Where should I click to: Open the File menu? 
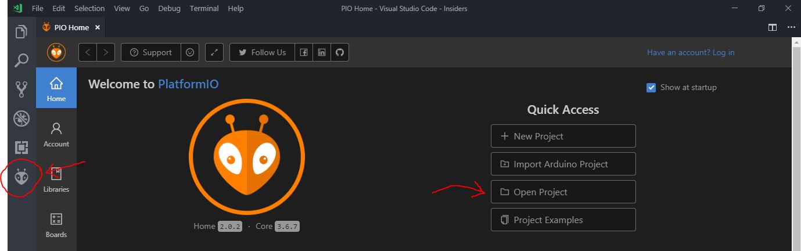point(38,9)
